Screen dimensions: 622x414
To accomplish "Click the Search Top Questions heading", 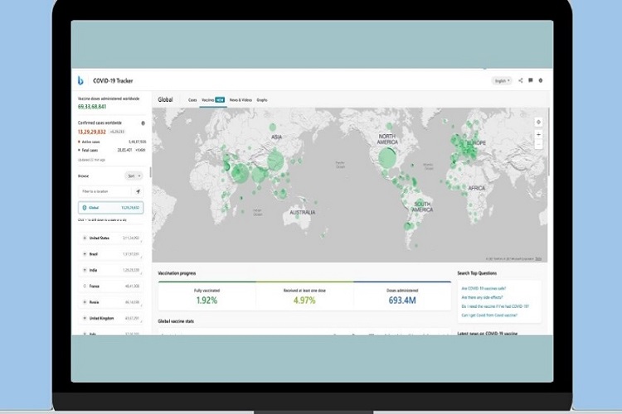I will pyautogui.click(x=477, y=273).
